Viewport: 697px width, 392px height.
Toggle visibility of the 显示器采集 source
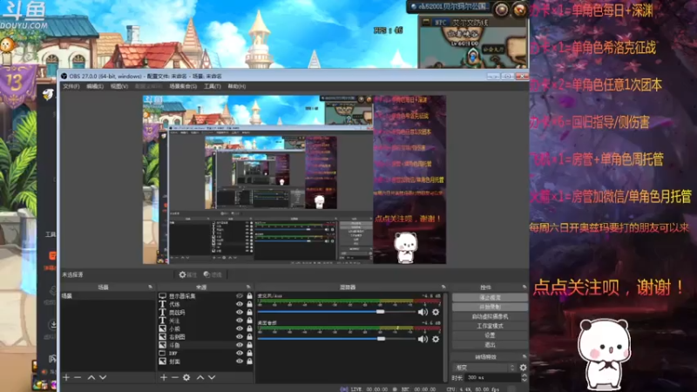(240, 296)
